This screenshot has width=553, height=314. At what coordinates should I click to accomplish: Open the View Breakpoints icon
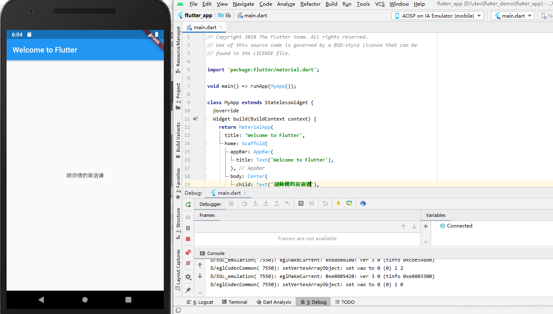pyautogui.click(x=188, y=253)
